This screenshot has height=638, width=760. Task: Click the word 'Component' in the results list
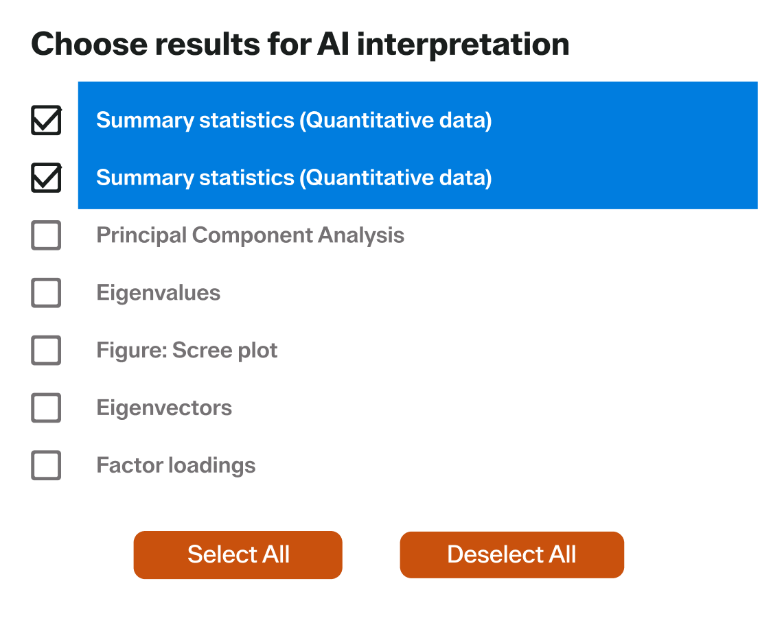click(252, 235)
